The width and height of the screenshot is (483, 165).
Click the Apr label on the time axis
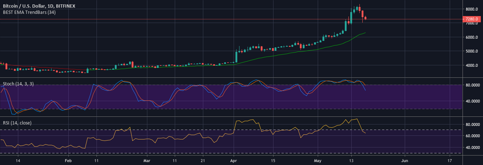(x=233, y=160)
